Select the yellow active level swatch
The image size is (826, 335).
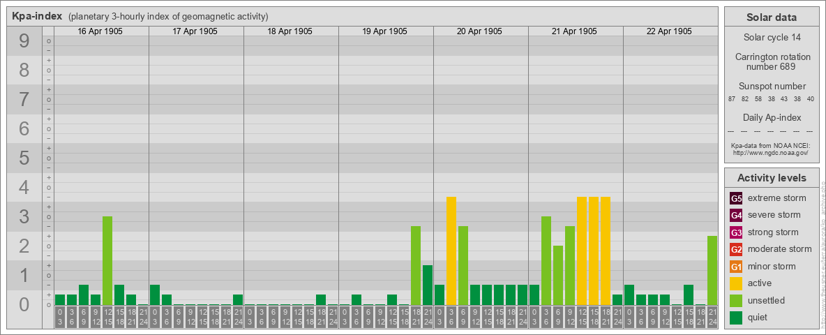(736, 283)
